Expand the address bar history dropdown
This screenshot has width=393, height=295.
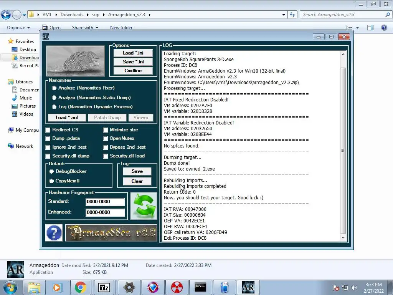point(284,15)
